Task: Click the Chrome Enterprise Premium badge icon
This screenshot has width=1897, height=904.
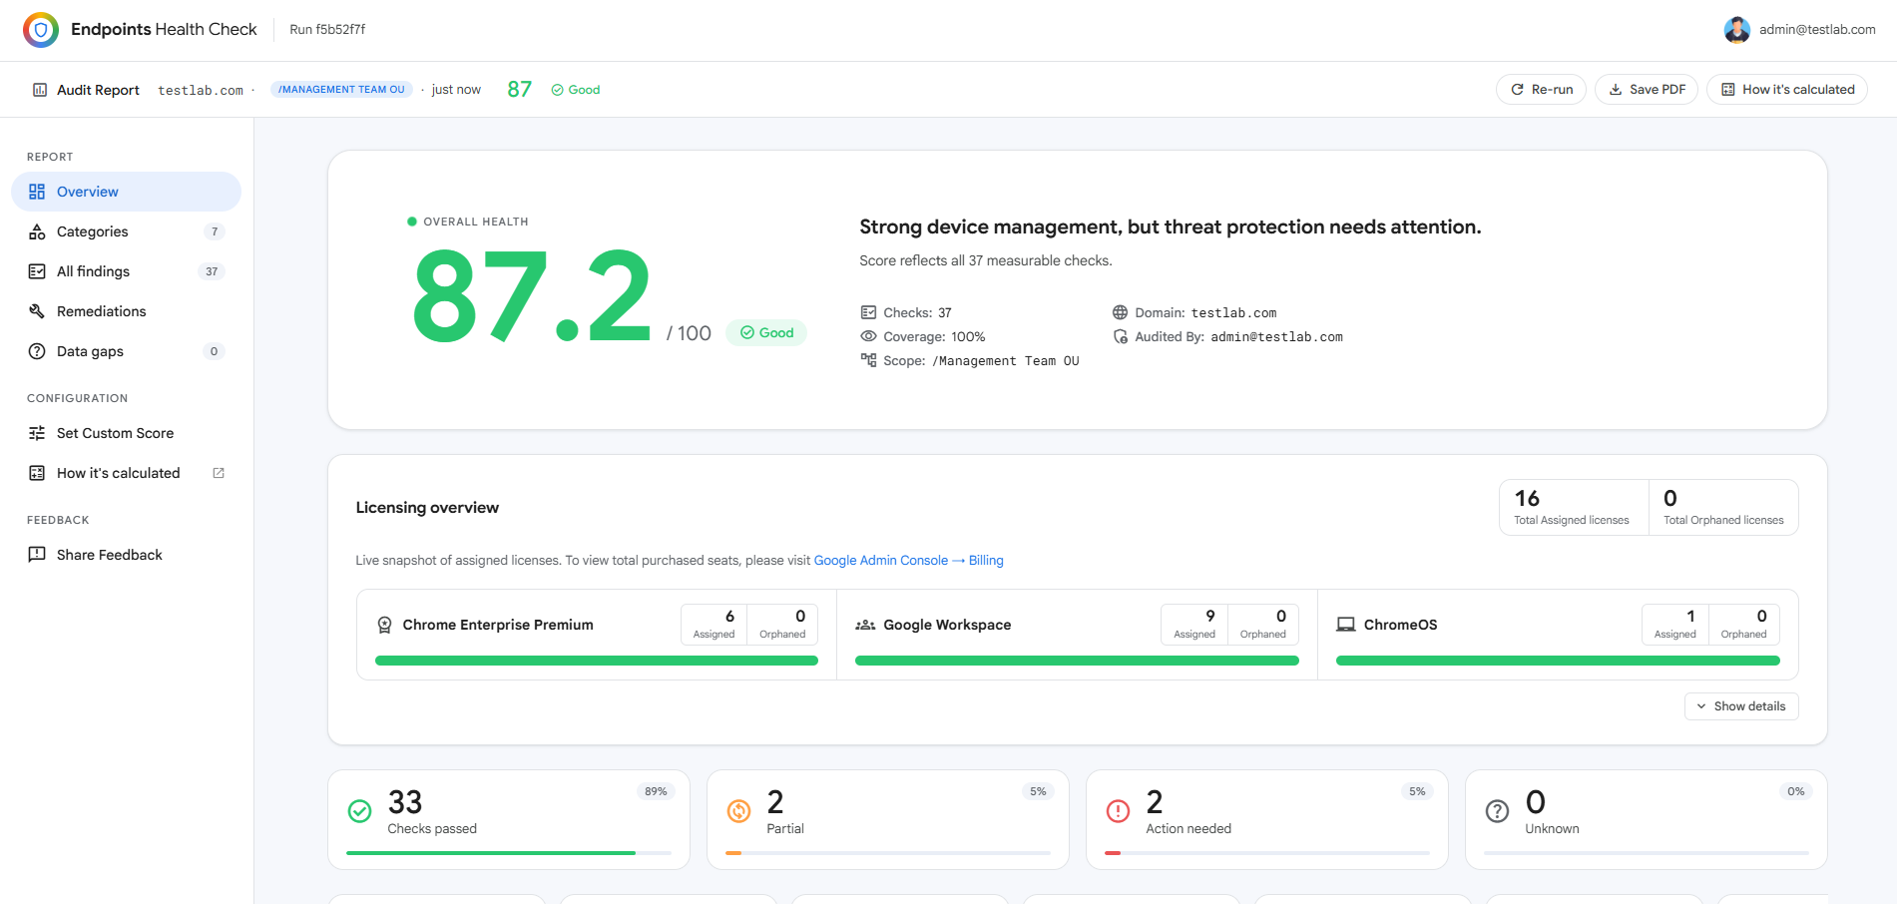Action: pos(384,625)
